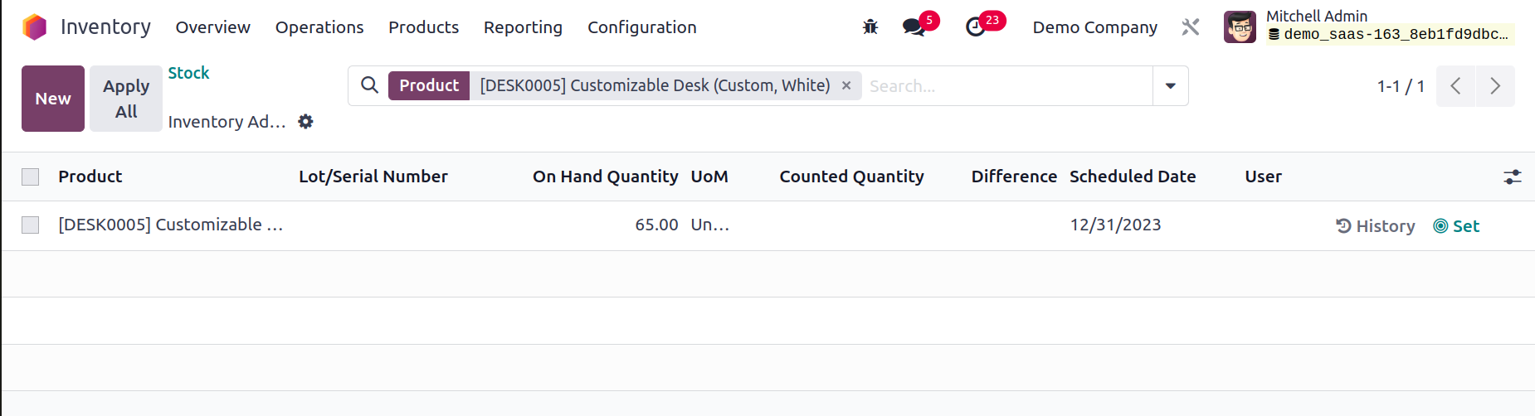This screenshot has height=416, width=1535.
Task: Click the wrench tools icon
Action: pyautogui.click(x=1191, y=27)
